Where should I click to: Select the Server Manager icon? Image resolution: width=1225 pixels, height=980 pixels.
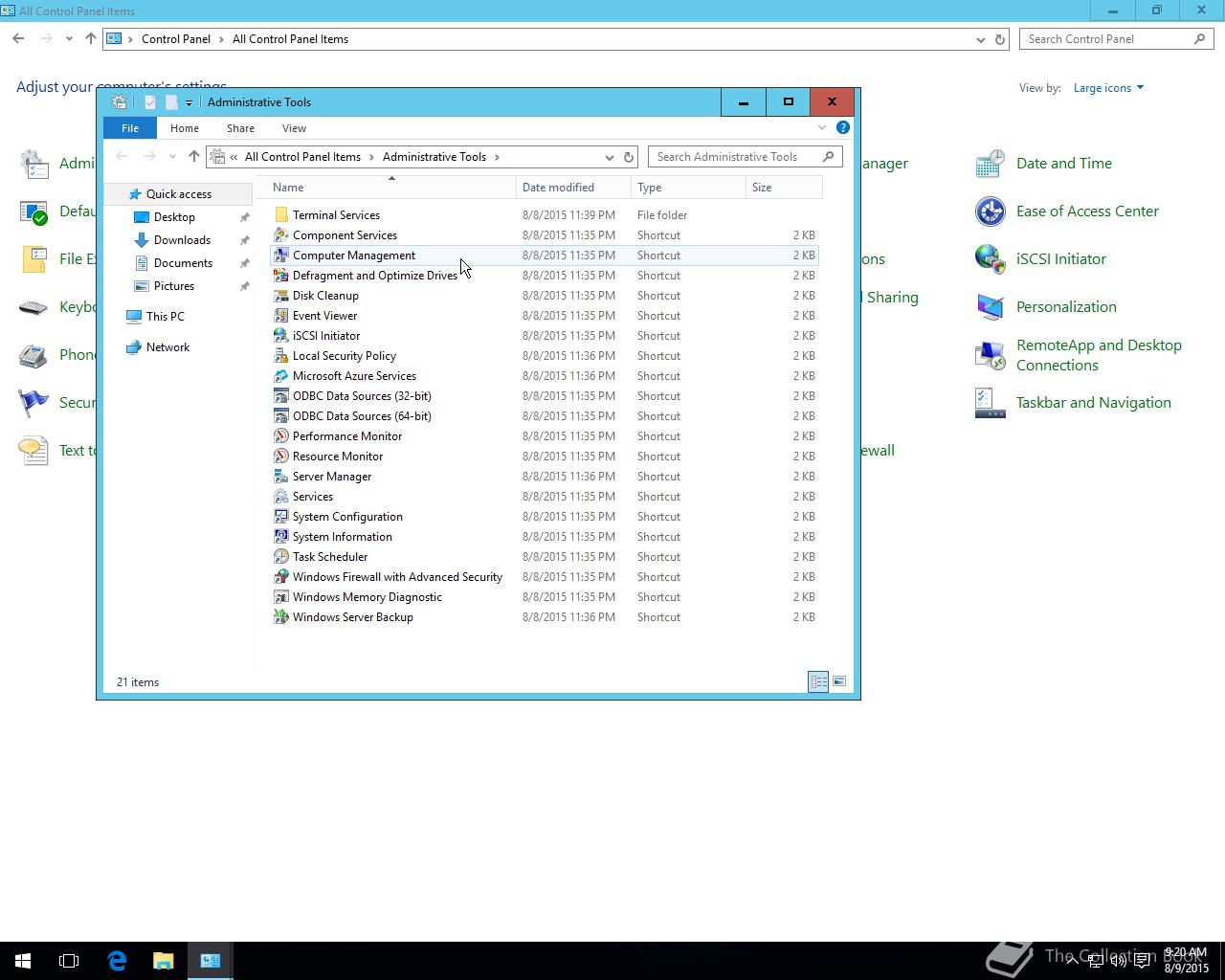point(280,477)
